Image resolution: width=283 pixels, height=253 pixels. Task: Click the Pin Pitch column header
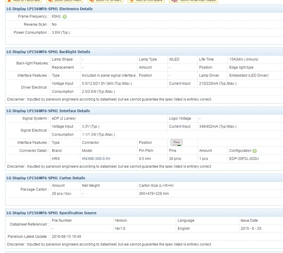click(146, 151)
